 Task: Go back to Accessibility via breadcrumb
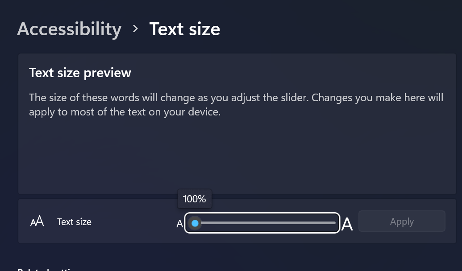[69, 29]
